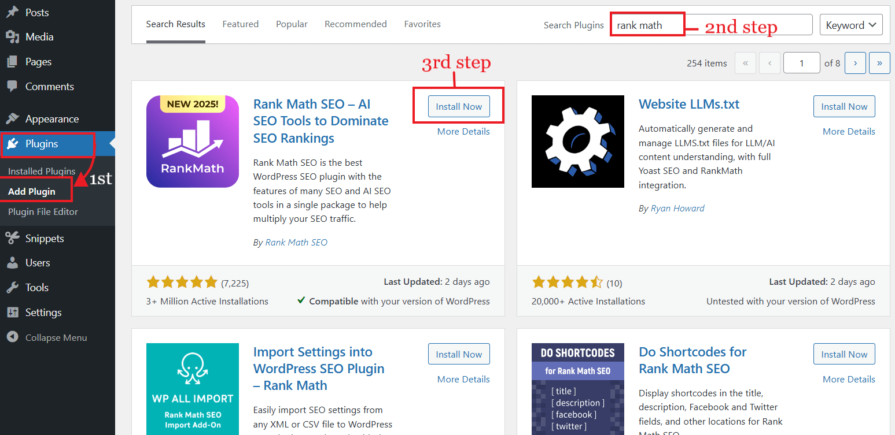Install the Rank Math SEO plugin
Viewport: 895px width, 435px height.
pyautogui.click(x=459, y=106)
